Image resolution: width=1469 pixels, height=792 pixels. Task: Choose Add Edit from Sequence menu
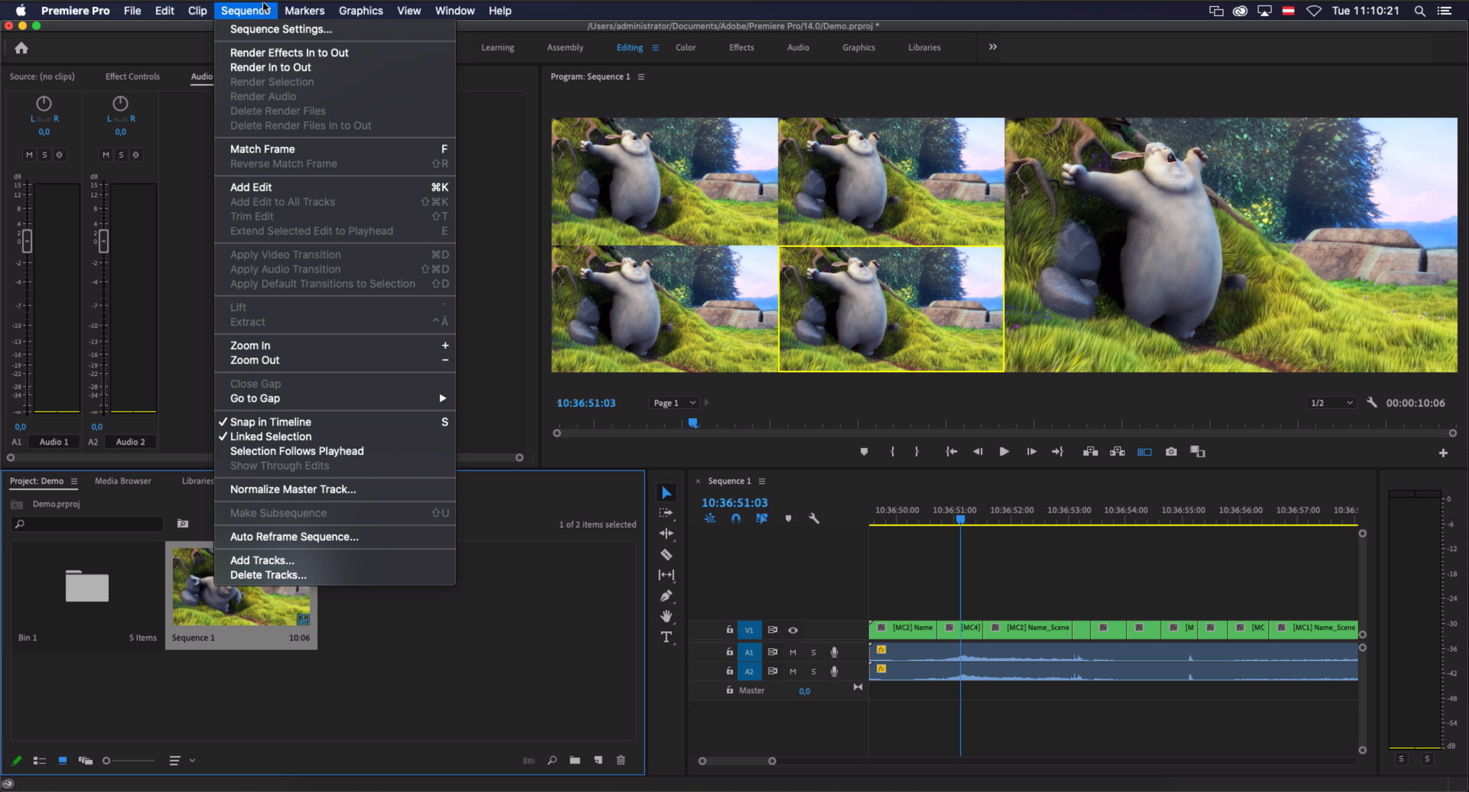(335, 187)
